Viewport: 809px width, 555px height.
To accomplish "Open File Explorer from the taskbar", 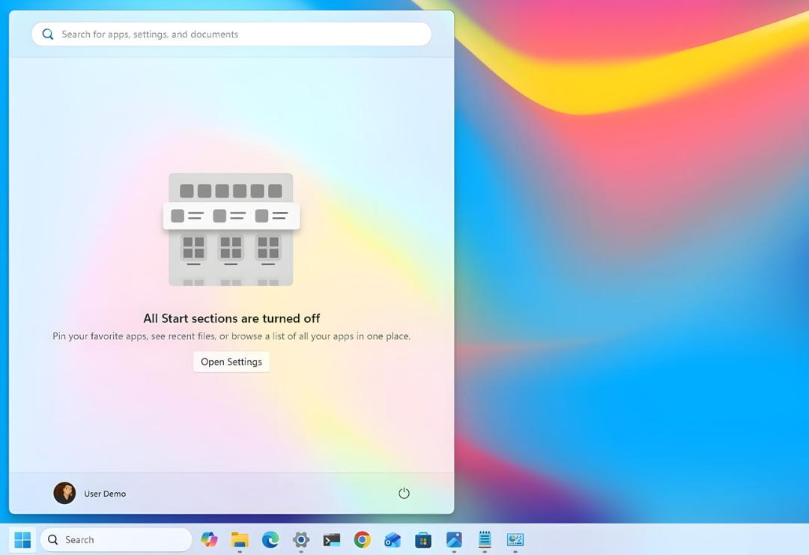I will (240, 539).
